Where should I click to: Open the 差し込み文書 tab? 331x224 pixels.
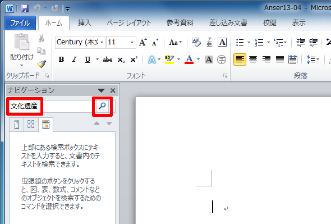[x=228, y=23]
